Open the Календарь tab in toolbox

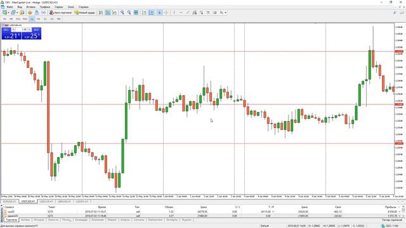[x=81, y=220]
